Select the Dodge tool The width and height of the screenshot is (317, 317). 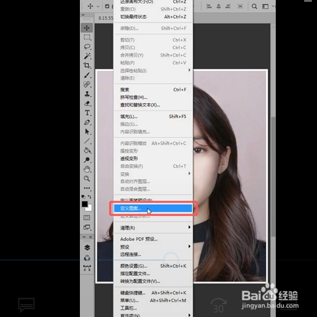pyautogui.click(x=87, y=160)
